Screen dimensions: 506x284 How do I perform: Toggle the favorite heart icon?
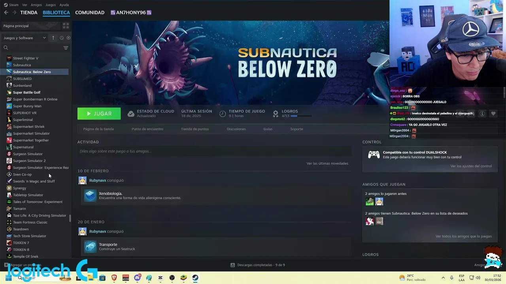pos(493,114)
